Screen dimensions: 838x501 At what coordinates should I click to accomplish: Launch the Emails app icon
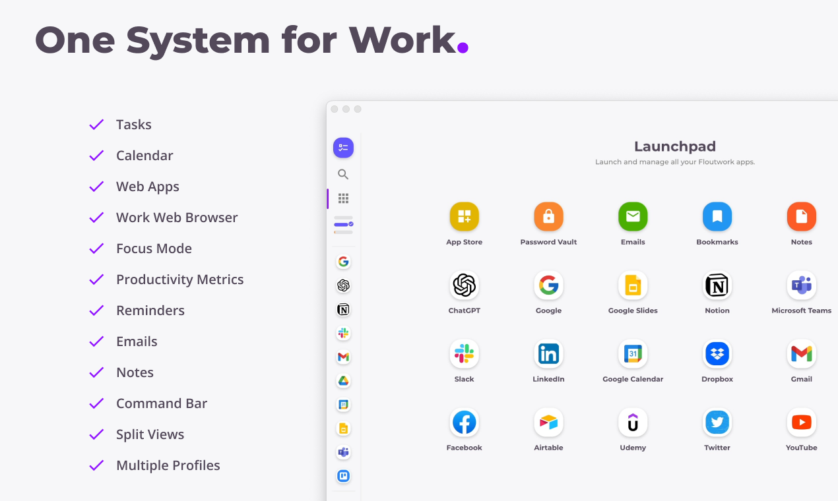[633, 217]
